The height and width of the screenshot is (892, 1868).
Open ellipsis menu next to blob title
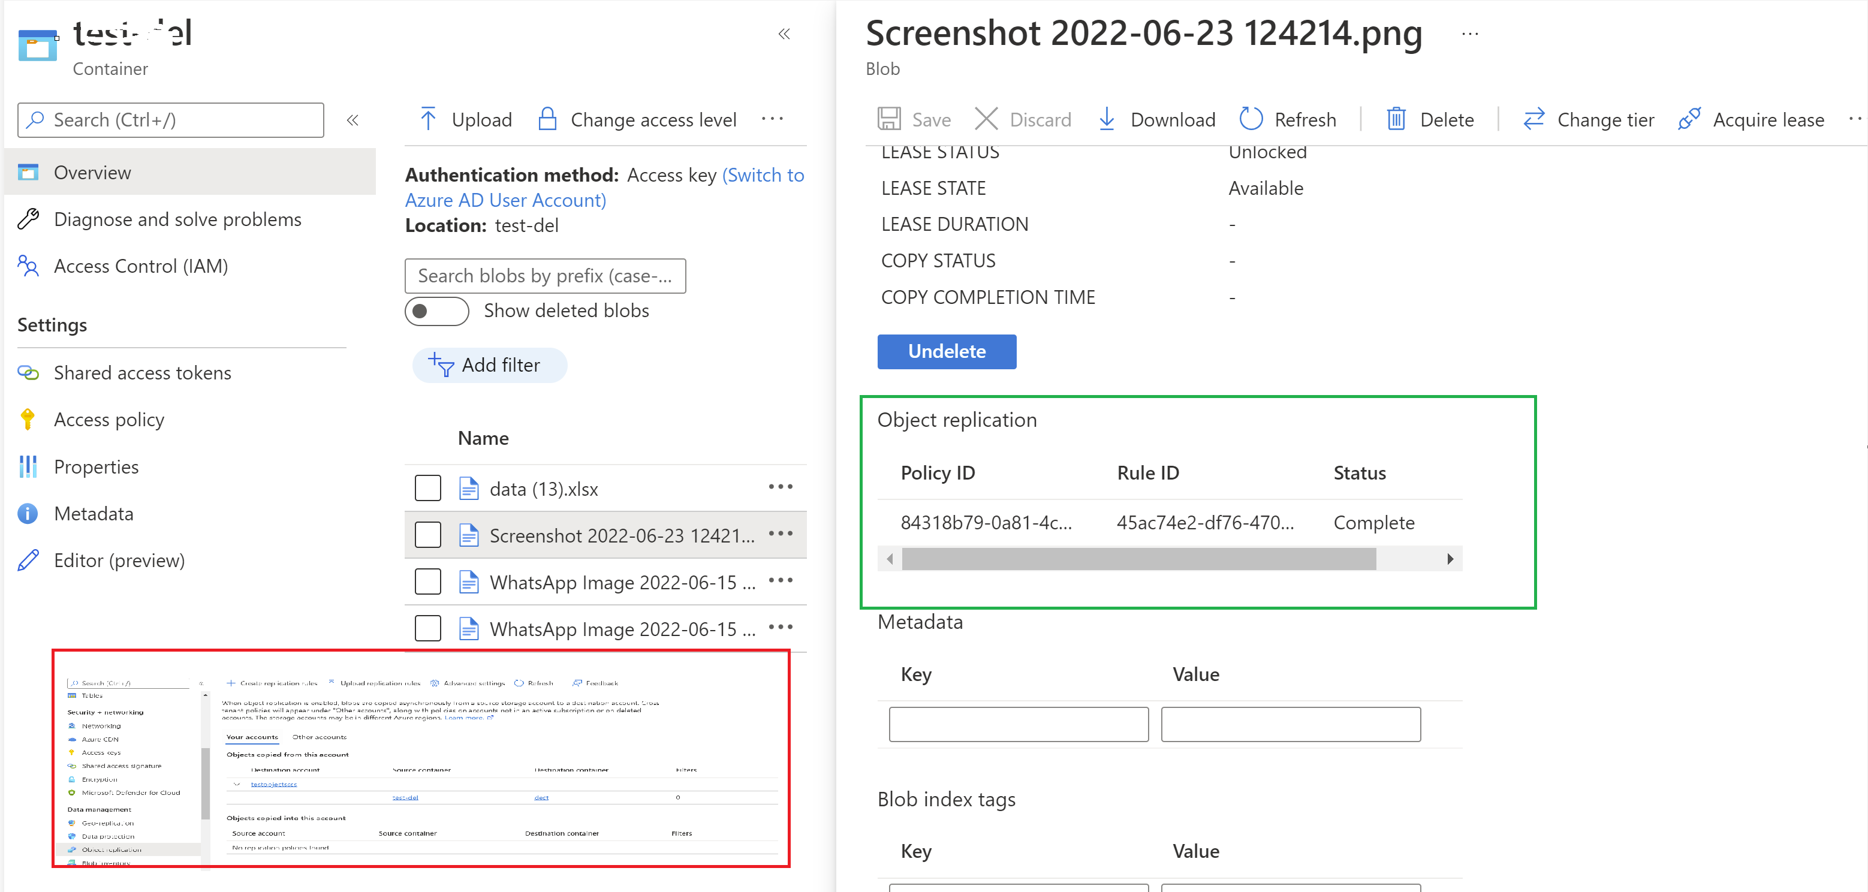click(x=1470, y=34)
